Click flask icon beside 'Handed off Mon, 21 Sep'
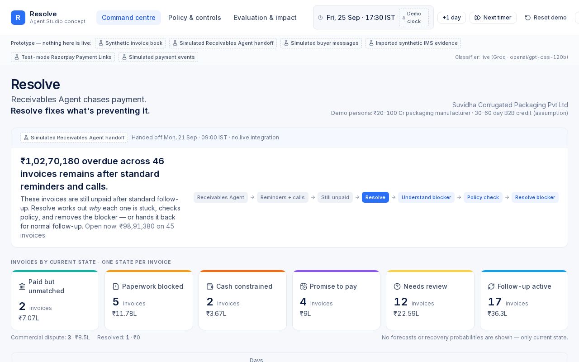Screen dimensions: 579x362 26,138
